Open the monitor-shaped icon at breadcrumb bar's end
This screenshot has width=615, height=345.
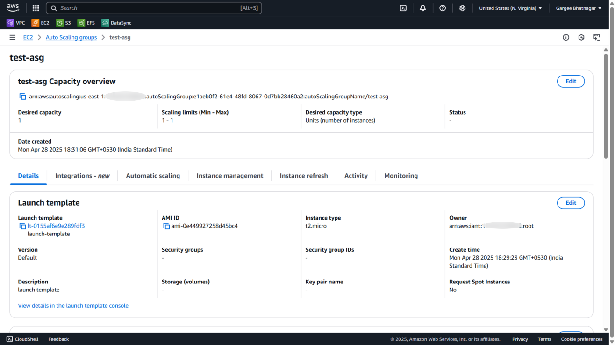[597, 37]
